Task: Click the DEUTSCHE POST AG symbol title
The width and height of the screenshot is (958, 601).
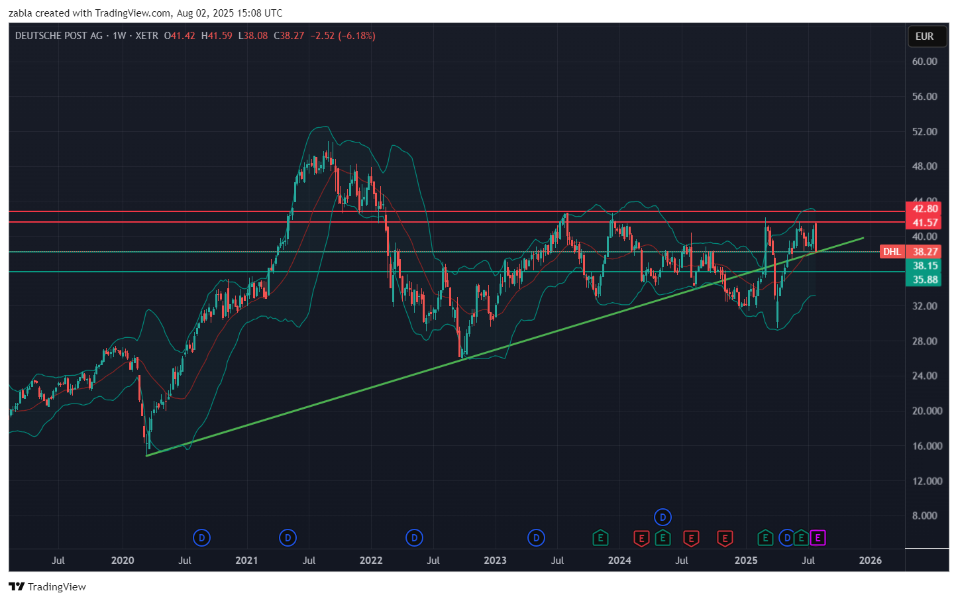Action: point(59,36)
